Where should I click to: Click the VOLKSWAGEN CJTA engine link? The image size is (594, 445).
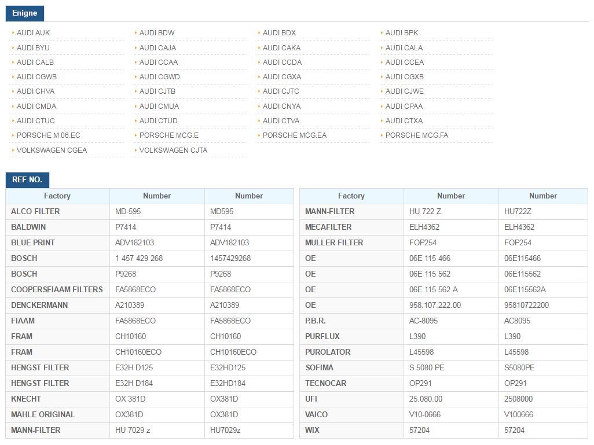(174, 150)
